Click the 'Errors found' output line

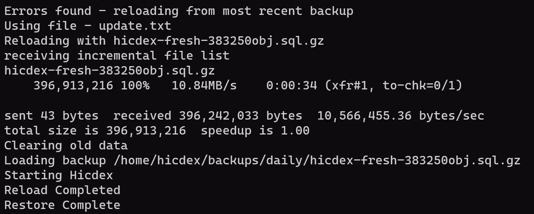179,11
